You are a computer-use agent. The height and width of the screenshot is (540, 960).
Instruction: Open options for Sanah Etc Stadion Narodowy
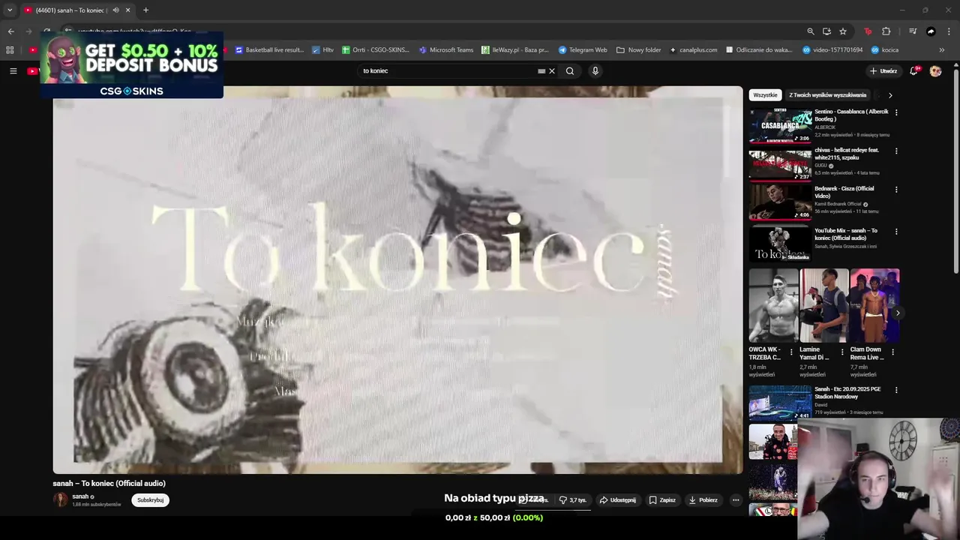896,391
